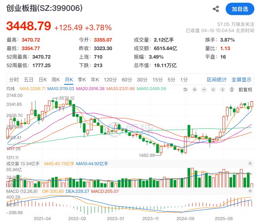This screenshot has width=259, height=222.
Task: Zoom in the K-line chart with plus icon
Action: click(194, 89)
